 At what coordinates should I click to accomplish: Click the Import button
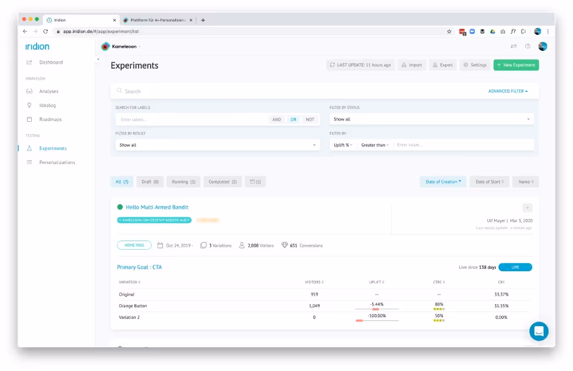click(411, 65)
